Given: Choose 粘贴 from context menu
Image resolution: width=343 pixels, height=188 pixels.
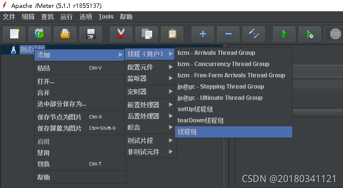Looking at the screenshot, I should pos(80,68).
